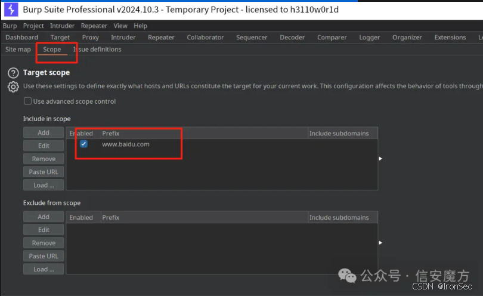Select the Scope sub-tab
Screen dimensions: 483x296
point(52,50)
